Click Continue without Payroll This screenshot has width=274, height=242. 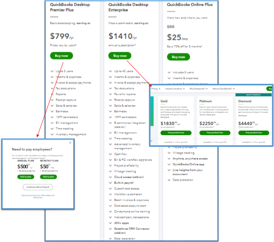38,187
